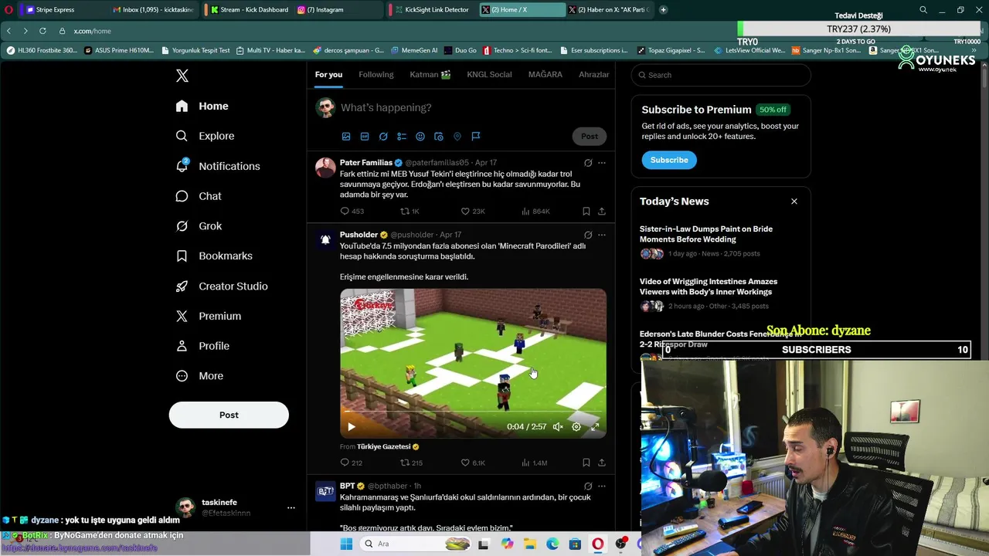Click the Subscribe to Premium button

(669, 160)
